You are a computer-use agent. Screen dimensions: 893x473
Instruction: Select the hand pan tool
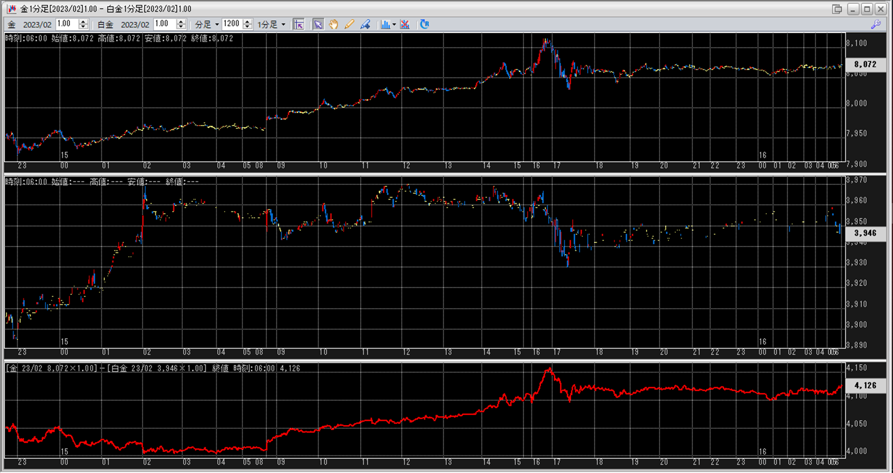[334, 25]
